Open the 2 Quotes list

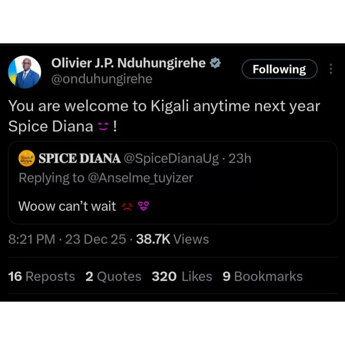tap(113, 276)
